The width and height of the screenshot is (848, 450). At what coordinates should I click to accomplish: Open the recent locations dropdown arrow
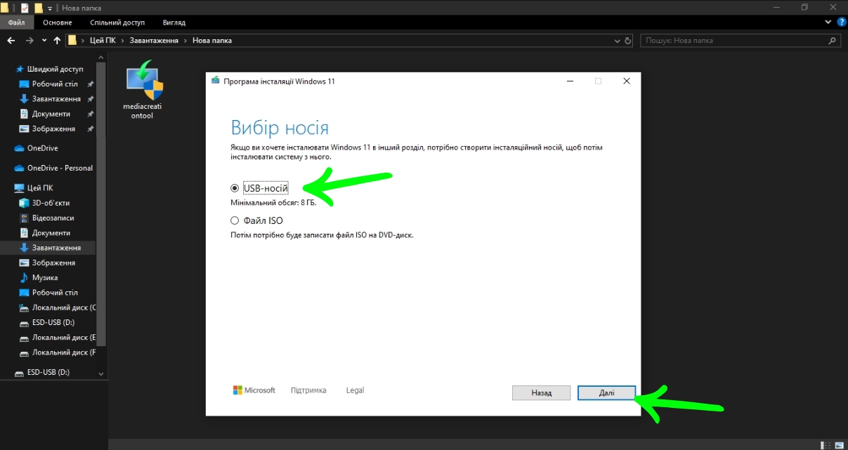44,41
